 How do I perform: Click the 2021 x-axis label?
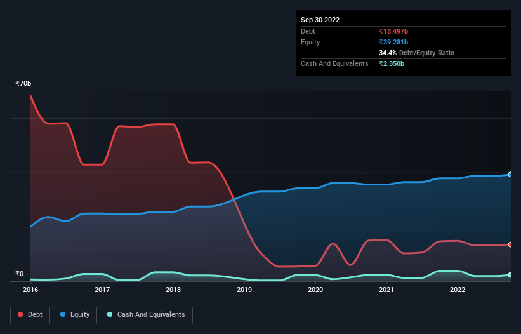point(386,290)
